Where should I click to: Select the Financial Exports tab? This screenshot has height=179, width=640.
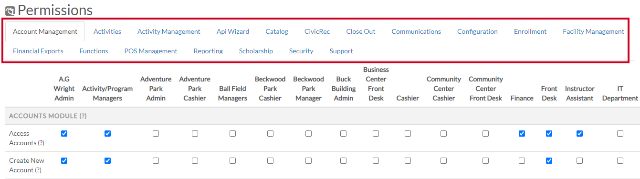pos(38,51)
